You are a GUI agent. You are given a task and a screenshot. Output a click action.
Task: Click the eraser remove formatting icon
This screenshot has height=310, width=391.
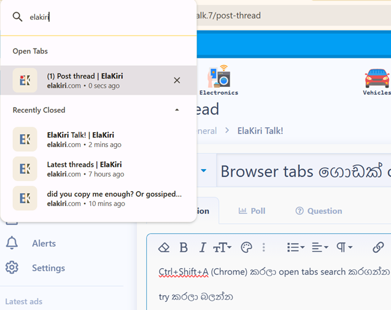(164, 247)
